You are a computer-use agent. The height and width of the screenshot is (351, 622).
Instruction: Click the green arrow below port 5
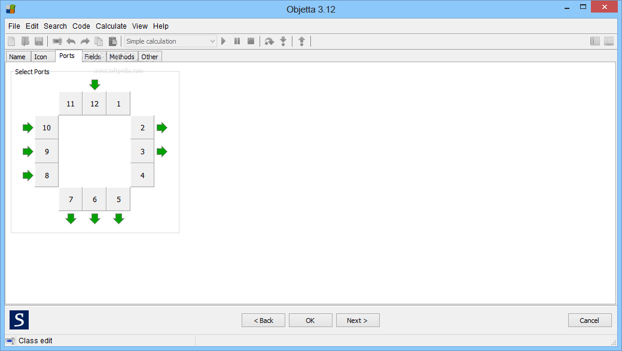pyautogui.click(x=118, y=218)
